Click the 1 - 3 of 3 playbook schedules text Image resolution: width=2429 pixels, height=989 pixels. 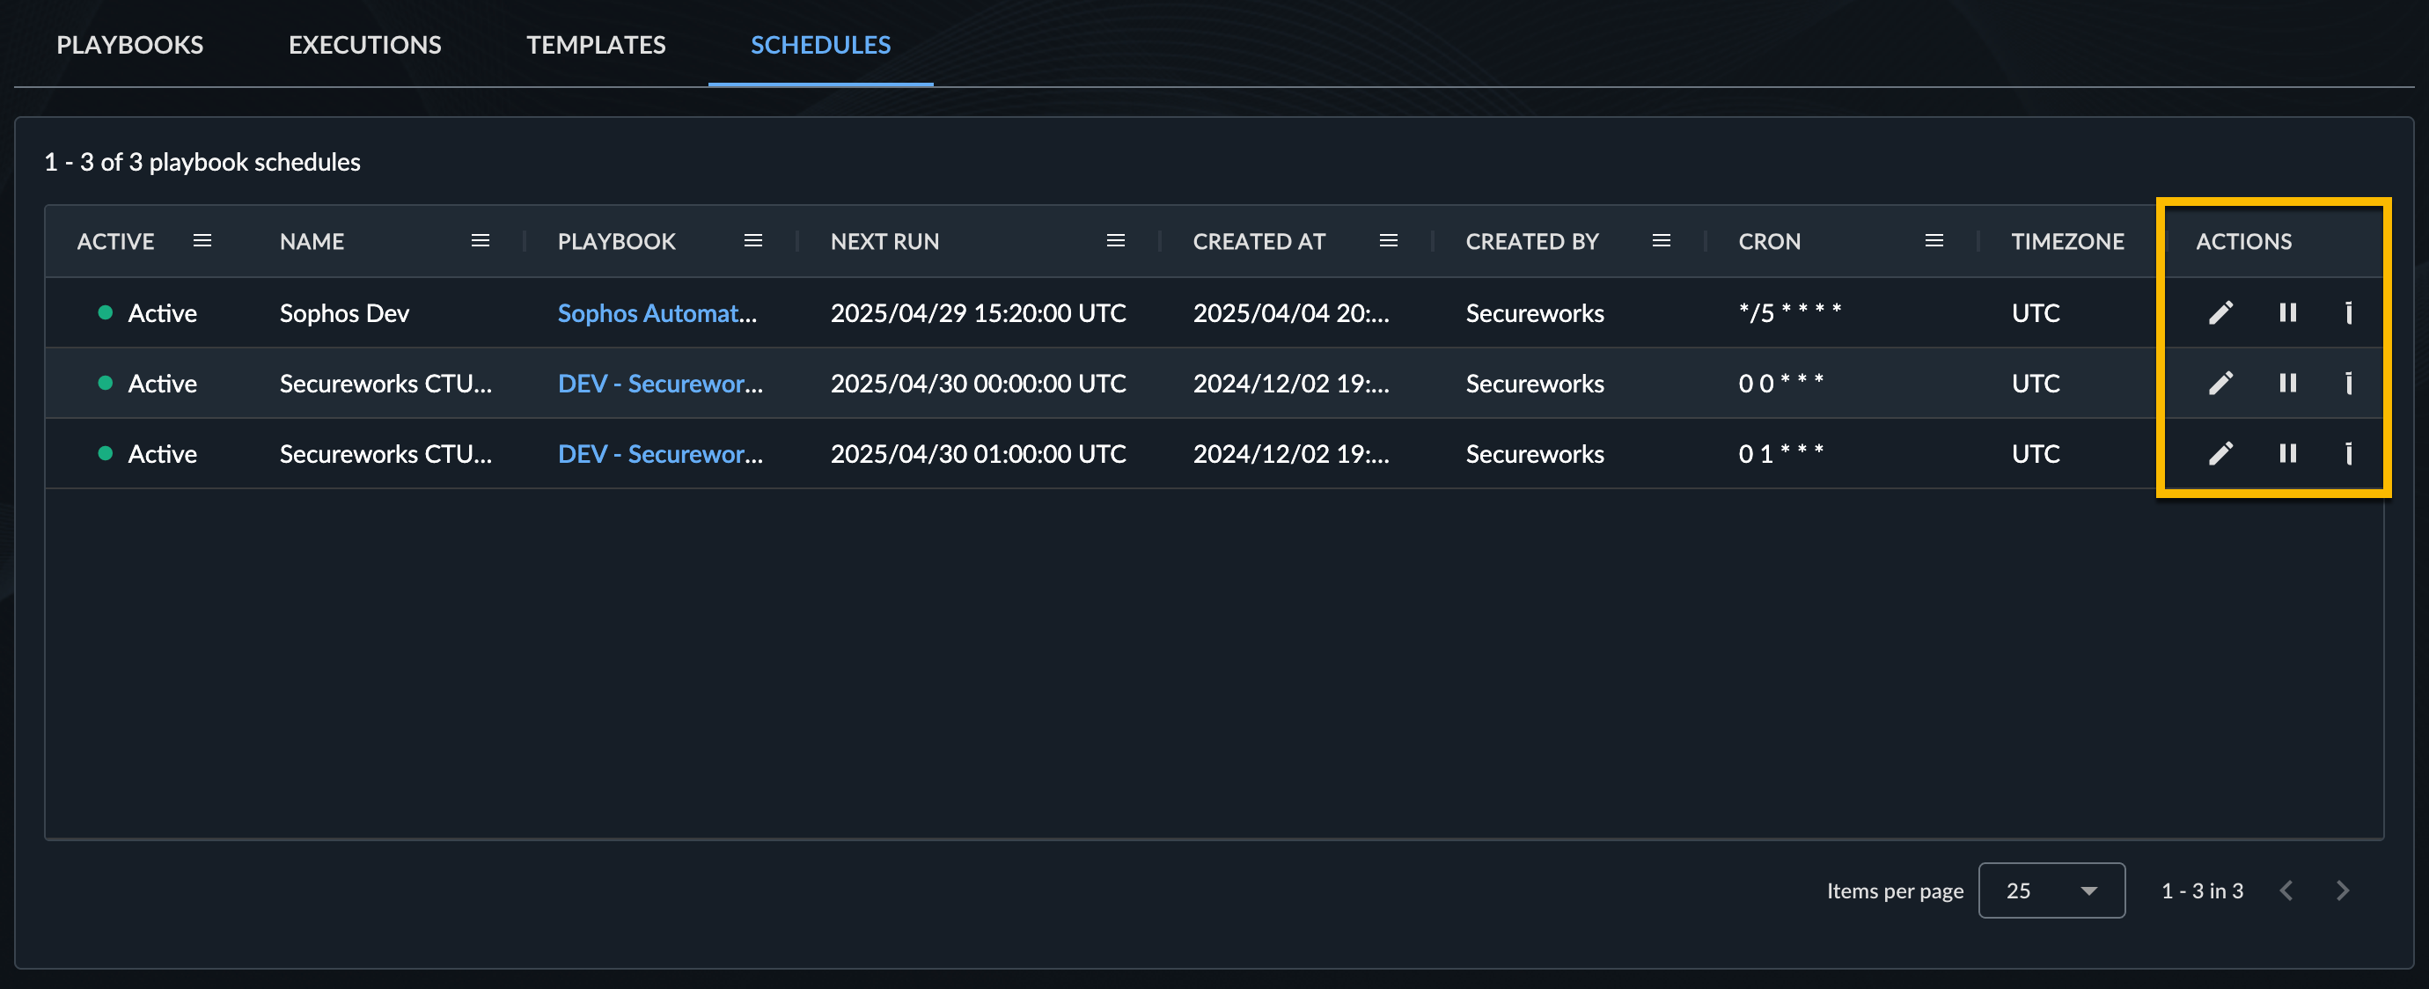(x=202, y=162)
